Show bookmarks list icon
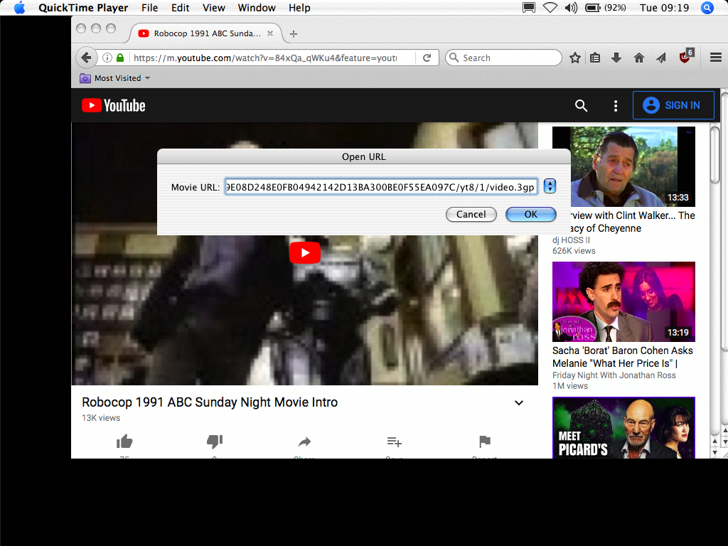This screenshot has height=546, width=728. point(595,58)
